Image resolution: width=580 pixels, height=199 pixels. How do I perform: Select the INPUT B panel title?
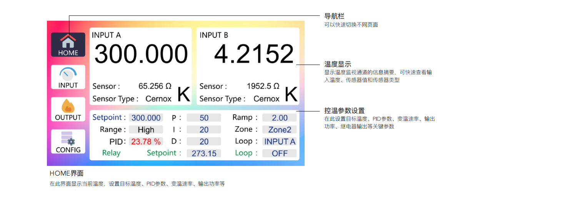(214, 35)
